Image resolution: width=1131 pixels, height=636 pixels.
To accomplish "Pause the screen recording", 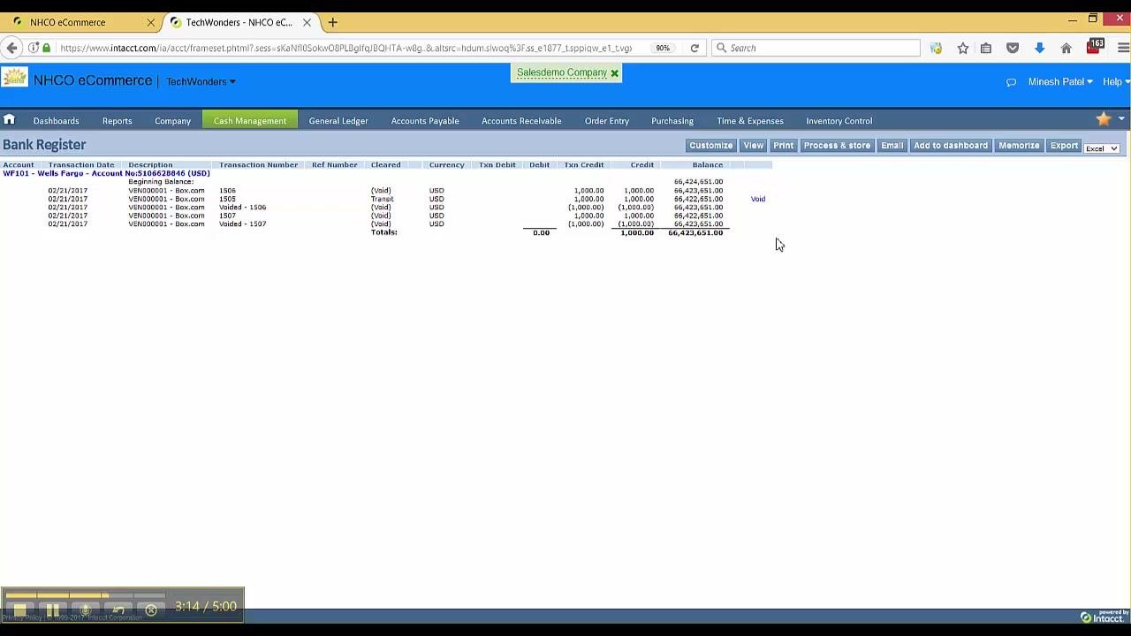I will [x=52, y=610].
